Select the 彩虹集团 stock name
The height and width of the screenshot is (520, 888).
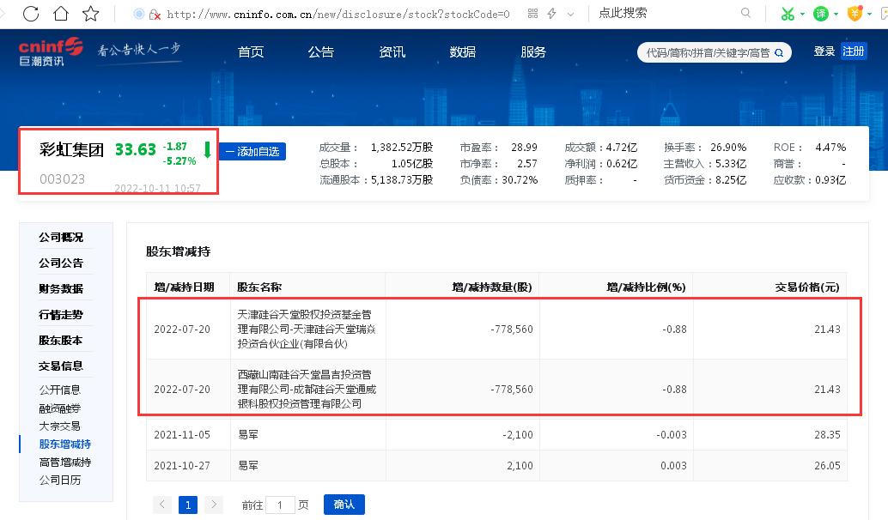point(72,149)
